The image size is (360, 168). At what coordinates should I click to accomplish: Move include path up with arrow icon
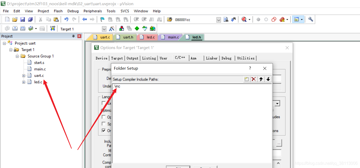(x=261, y=79)
